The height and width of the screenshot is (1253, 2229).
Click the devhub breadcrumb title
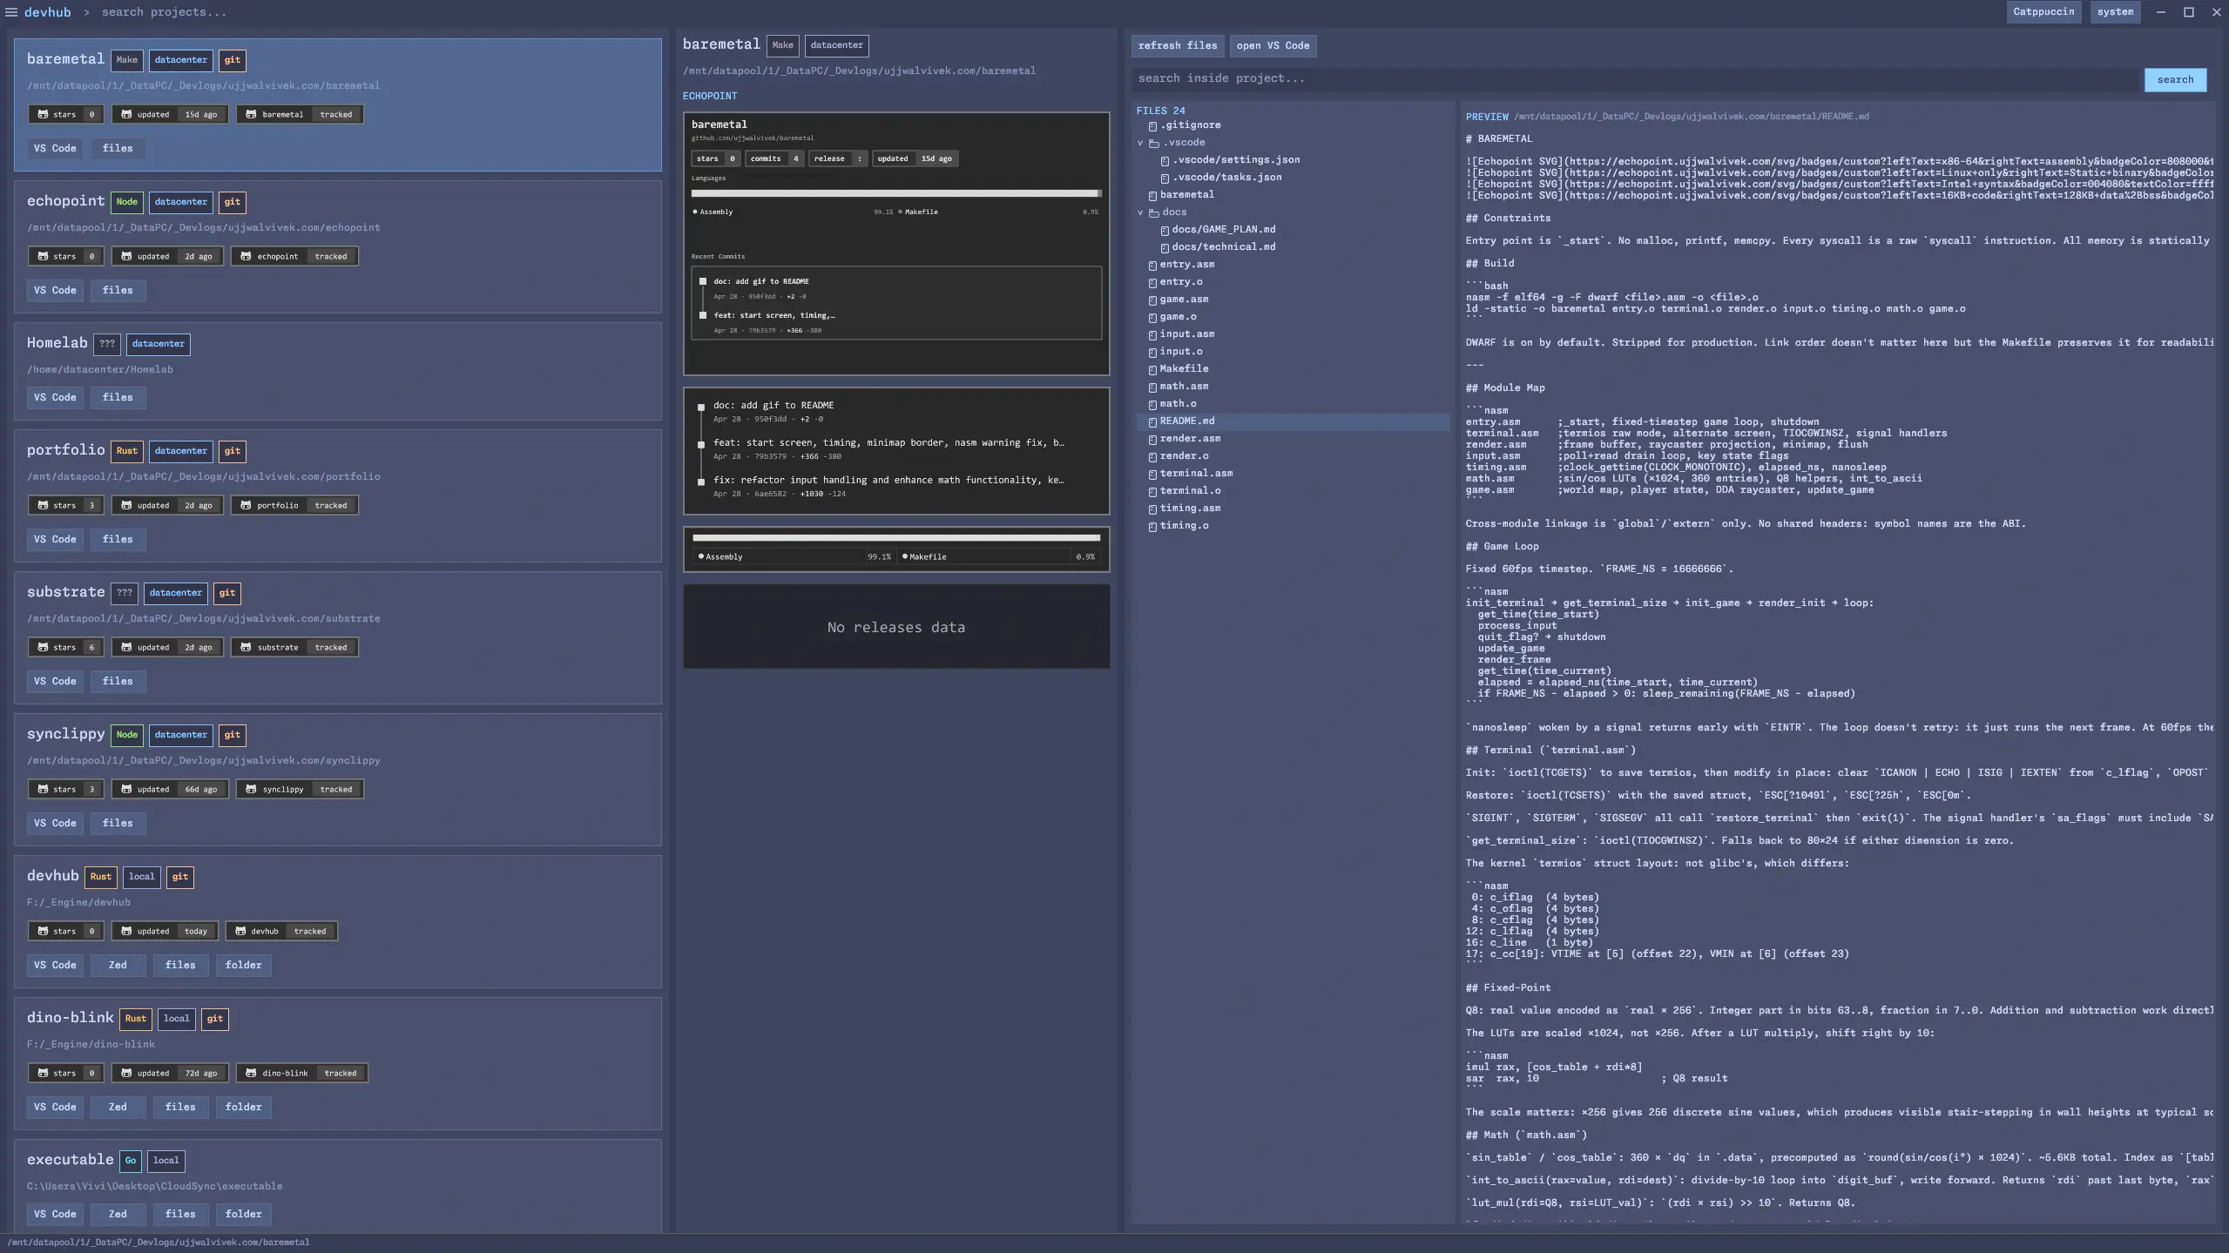coord(47,12)
